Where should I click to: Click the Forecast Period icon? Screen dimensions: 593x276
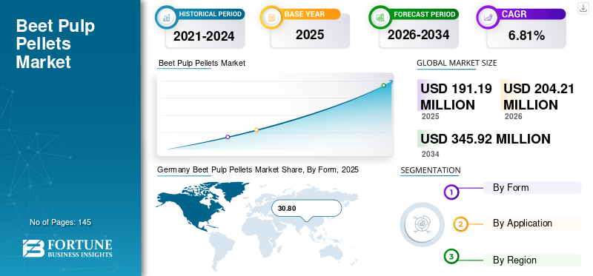(380, 17)
